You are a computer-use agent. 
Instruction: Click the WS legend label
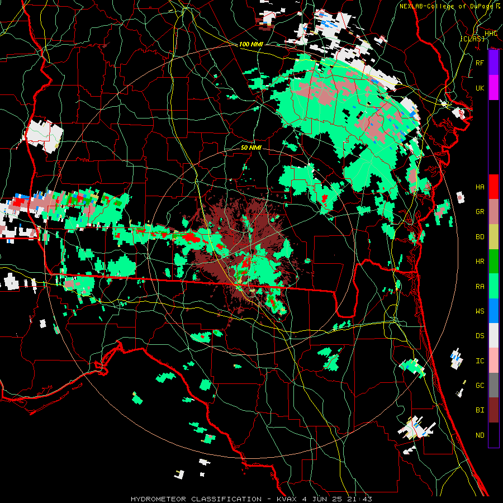click(480, 311)
